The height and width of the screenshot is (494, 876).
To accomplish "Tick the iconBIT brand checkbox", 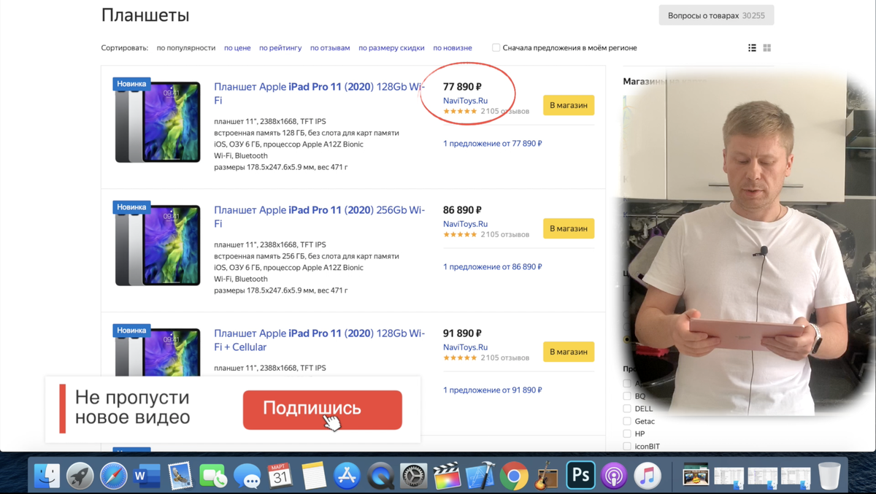I will 627,446.
